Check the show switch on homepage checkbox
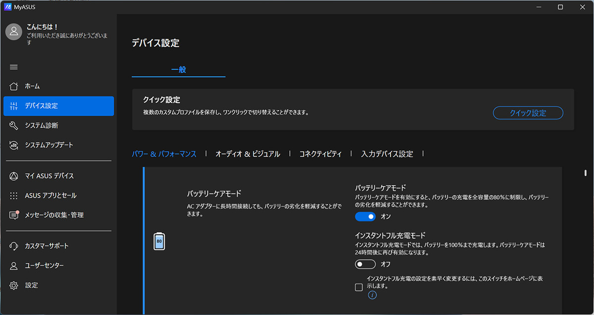The width and height of the screenshot is (594, 315). (x=359, y=288)
